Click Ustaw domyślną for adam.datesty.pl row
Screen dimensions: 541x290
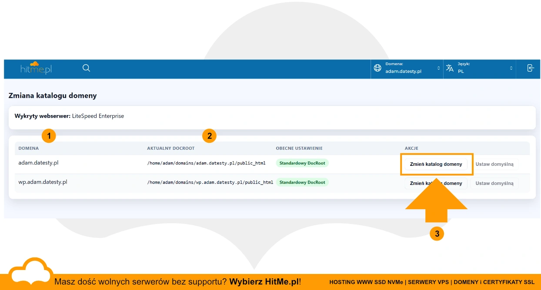pos(494,164)
